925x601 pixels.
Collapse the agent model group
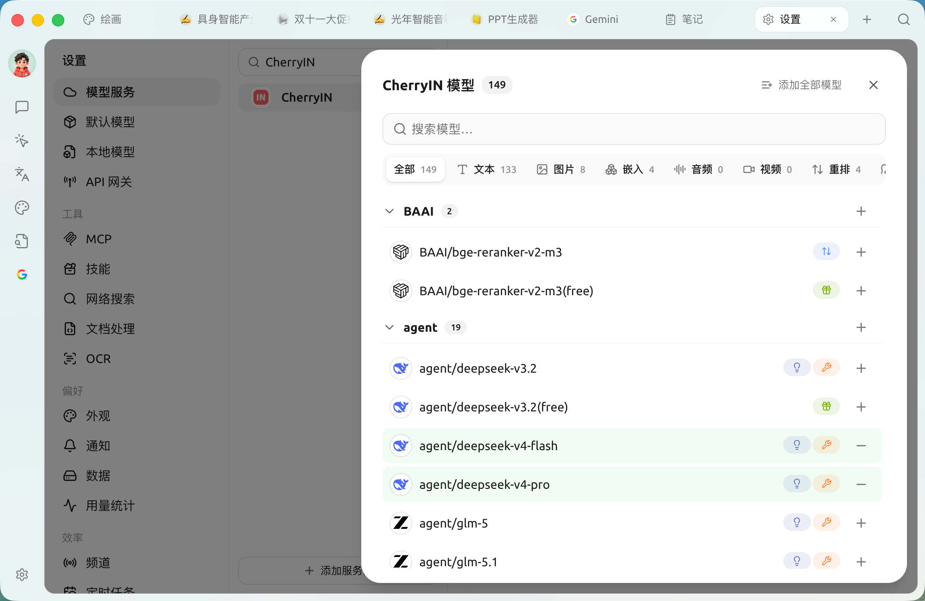point(389,327)
